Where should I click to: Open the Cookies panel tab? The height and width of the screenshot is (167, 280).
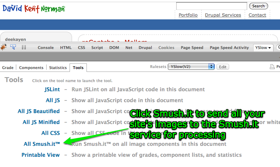166,48
